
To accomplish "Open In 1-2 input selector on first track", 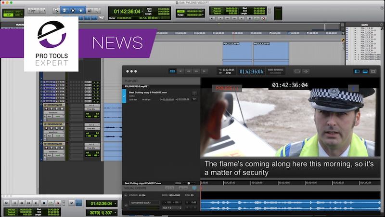I will click(92, 105).
